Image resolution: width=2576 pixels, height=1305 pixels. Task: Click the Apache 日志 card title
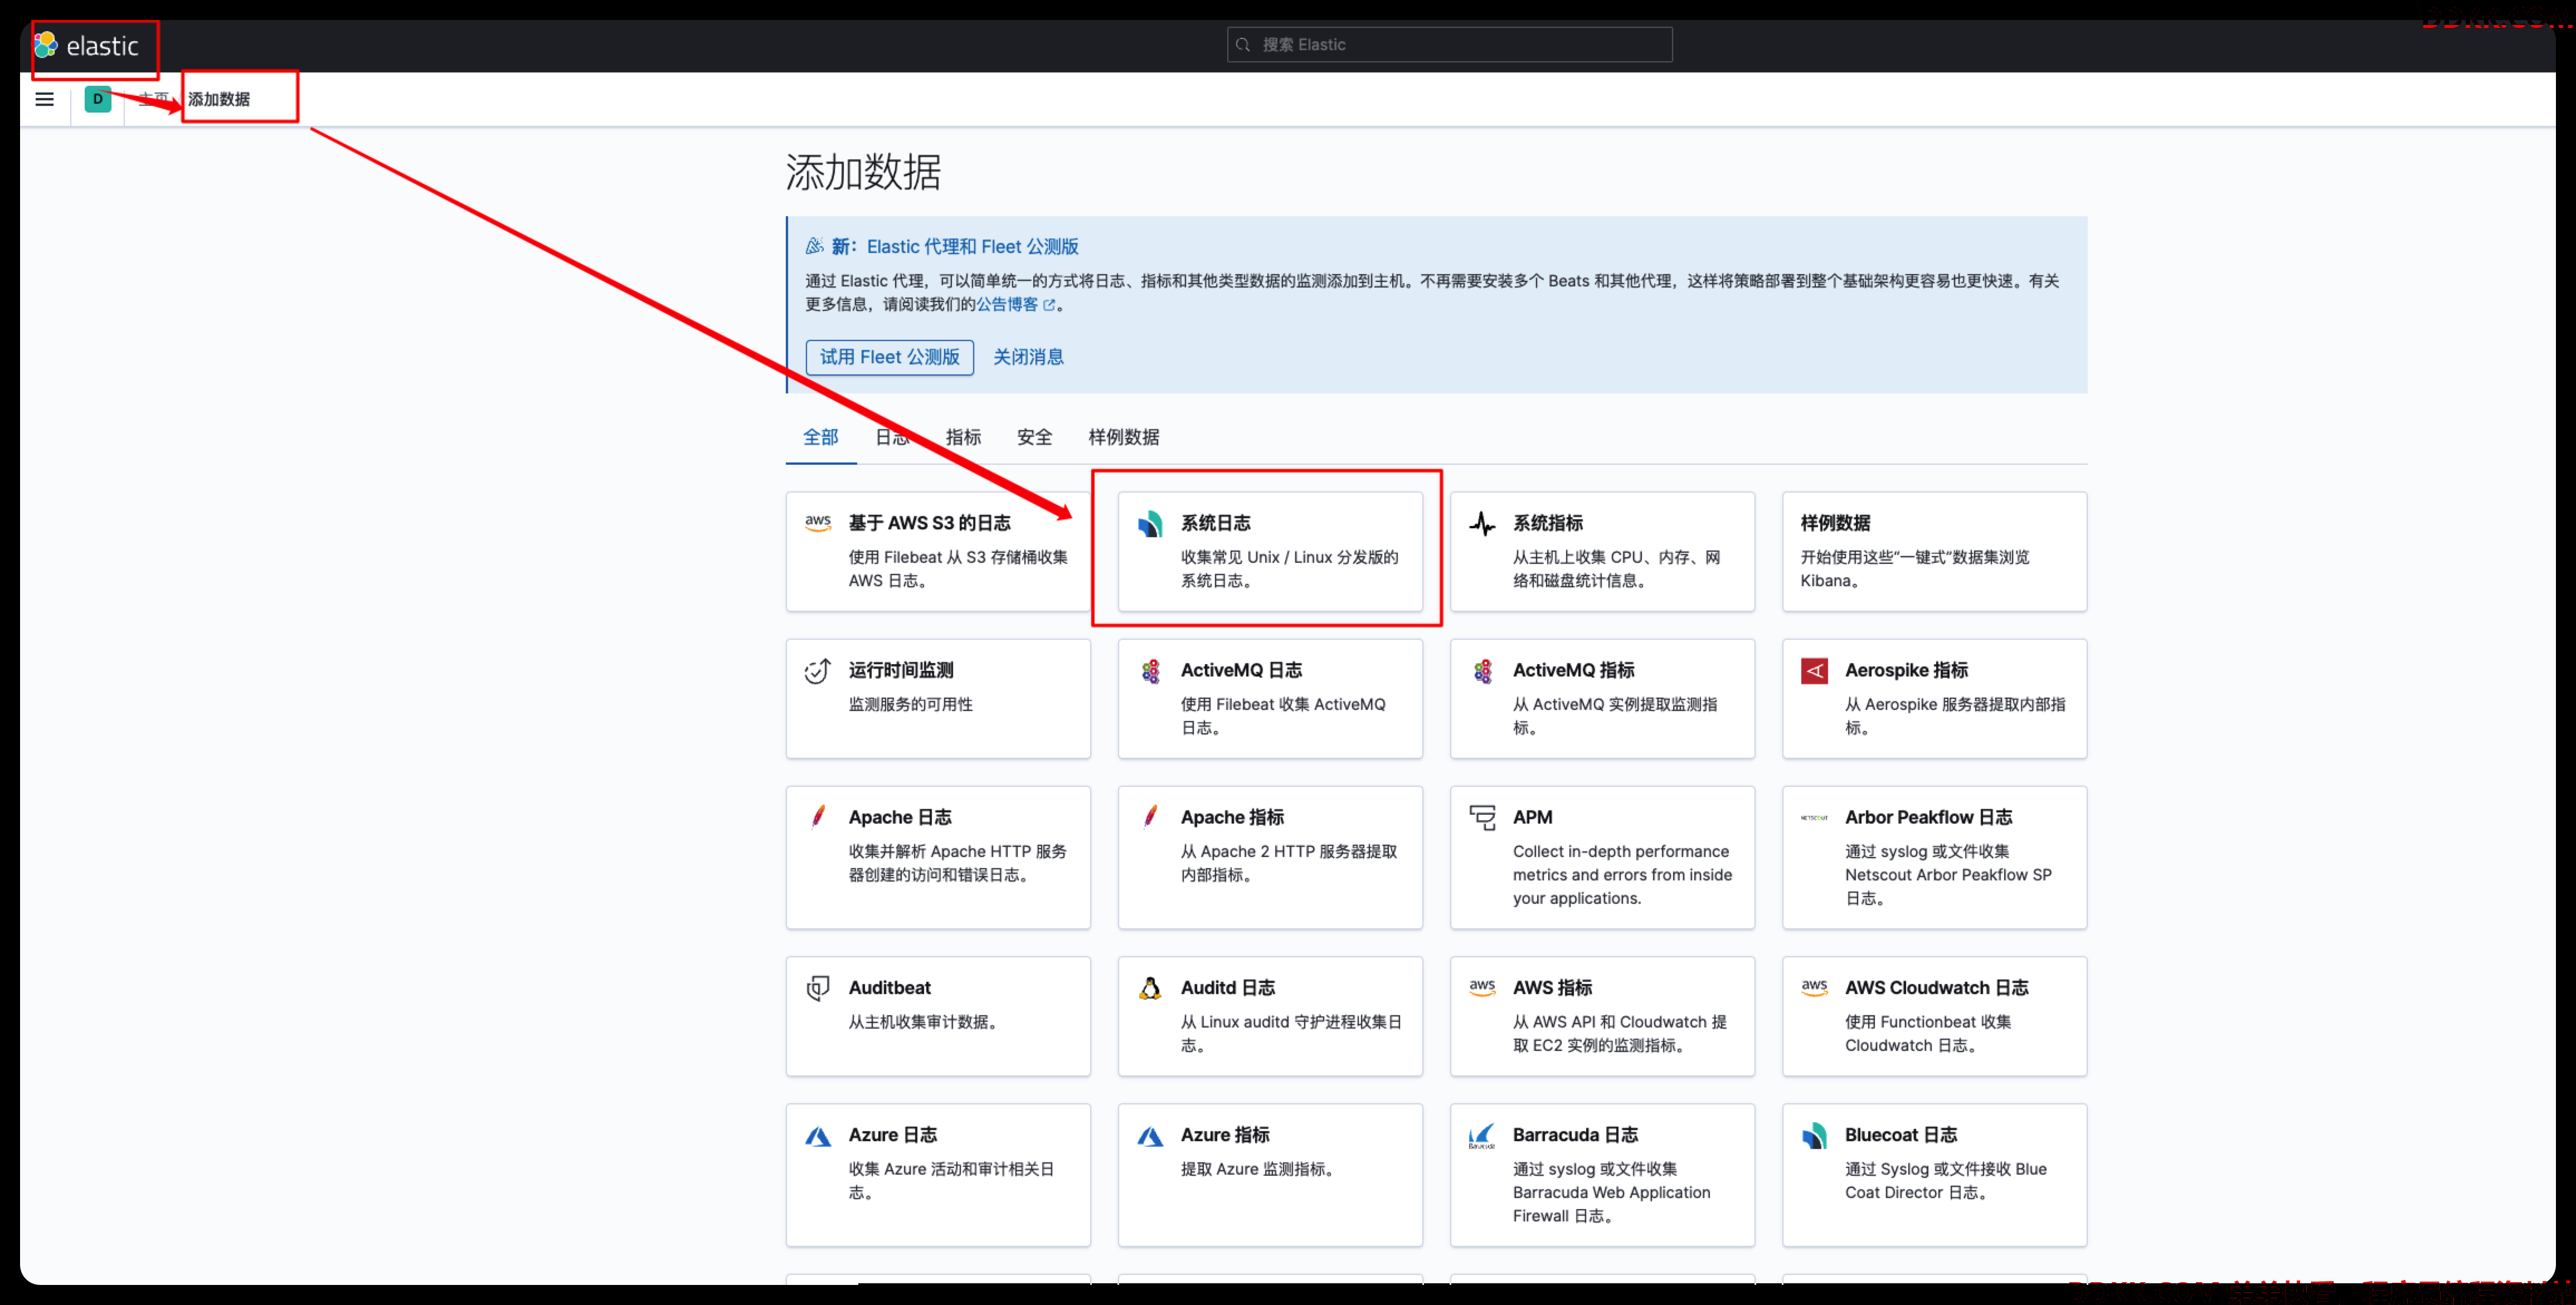coord(900,817)
